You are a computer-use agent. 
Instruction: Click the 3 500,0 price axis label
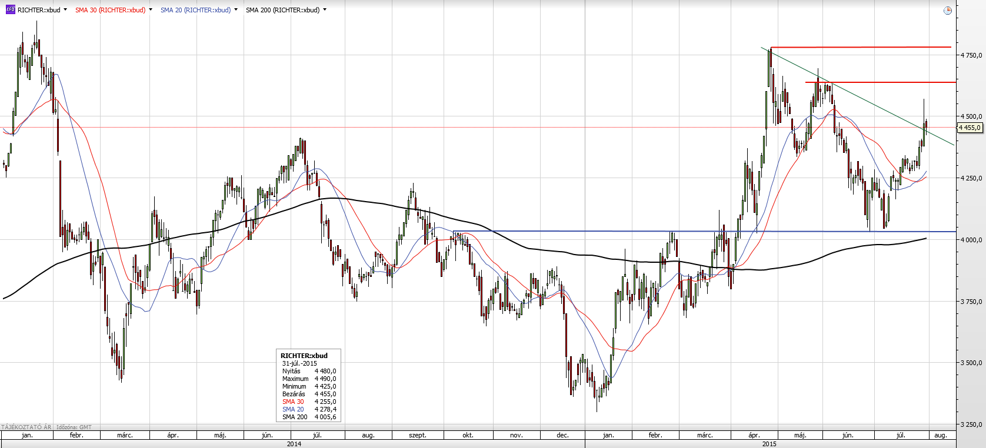click(971, 363)
